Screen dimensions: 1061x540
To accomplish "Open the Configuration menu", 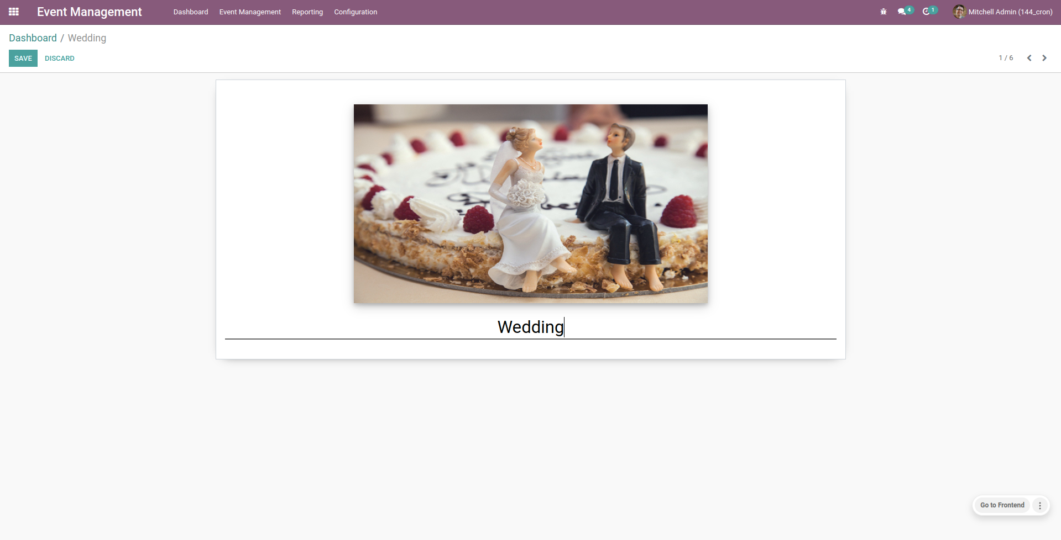I will (356, 12).
